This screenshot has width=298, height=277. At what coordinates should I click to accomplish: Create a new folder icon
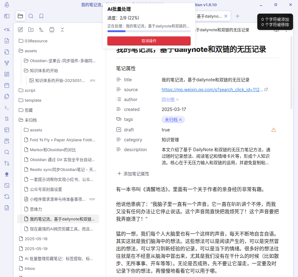pos(31,30)
